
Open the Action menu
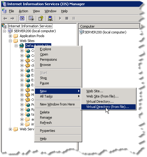pyautogui.click(x=23, y=11)
